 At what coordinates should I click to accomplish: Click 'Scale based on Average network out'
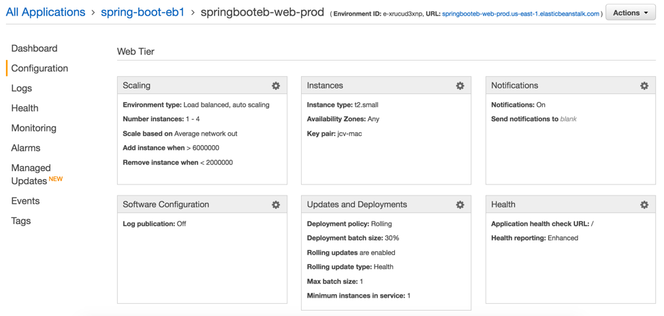(180, 133)
